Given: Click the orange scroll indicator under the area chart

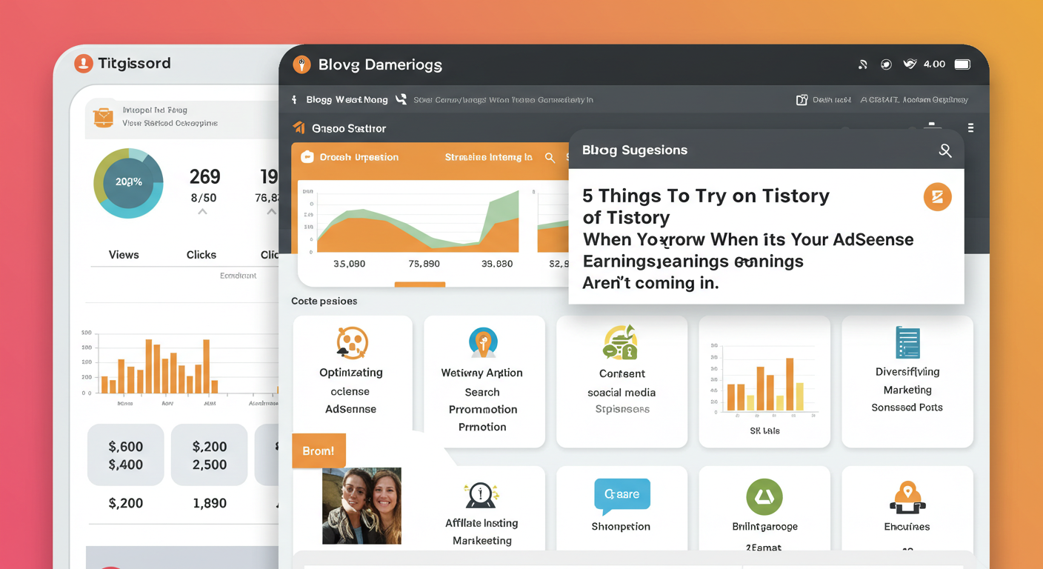Looking at the screenshot, I should point(420,284).
